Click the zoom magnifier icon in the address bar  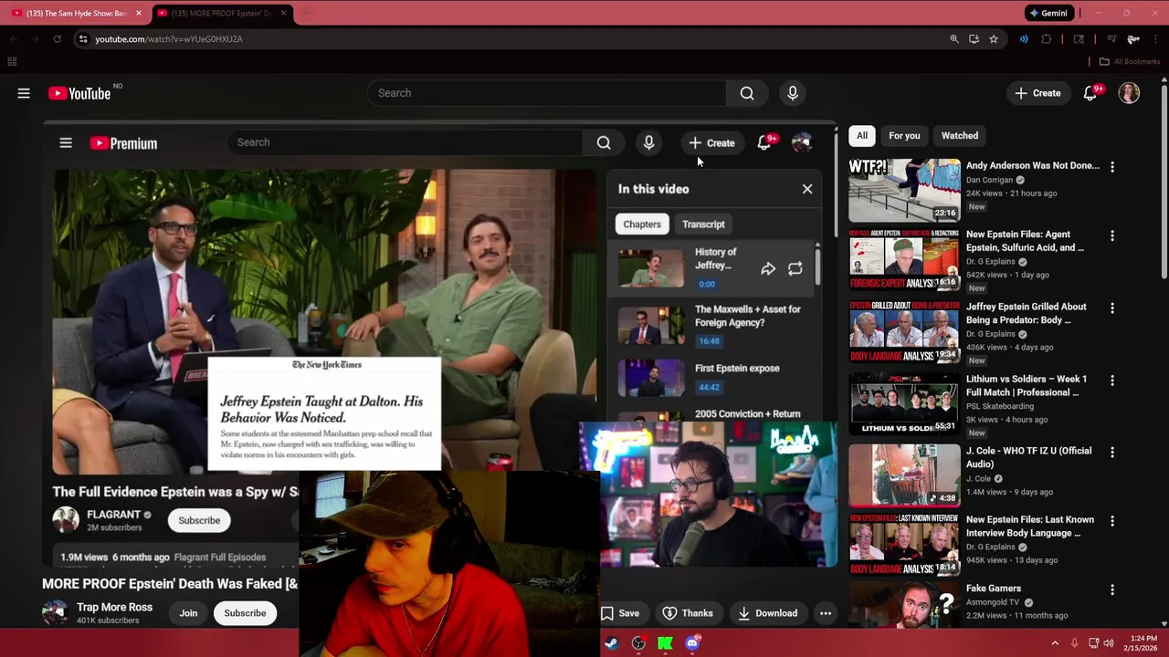954,39
